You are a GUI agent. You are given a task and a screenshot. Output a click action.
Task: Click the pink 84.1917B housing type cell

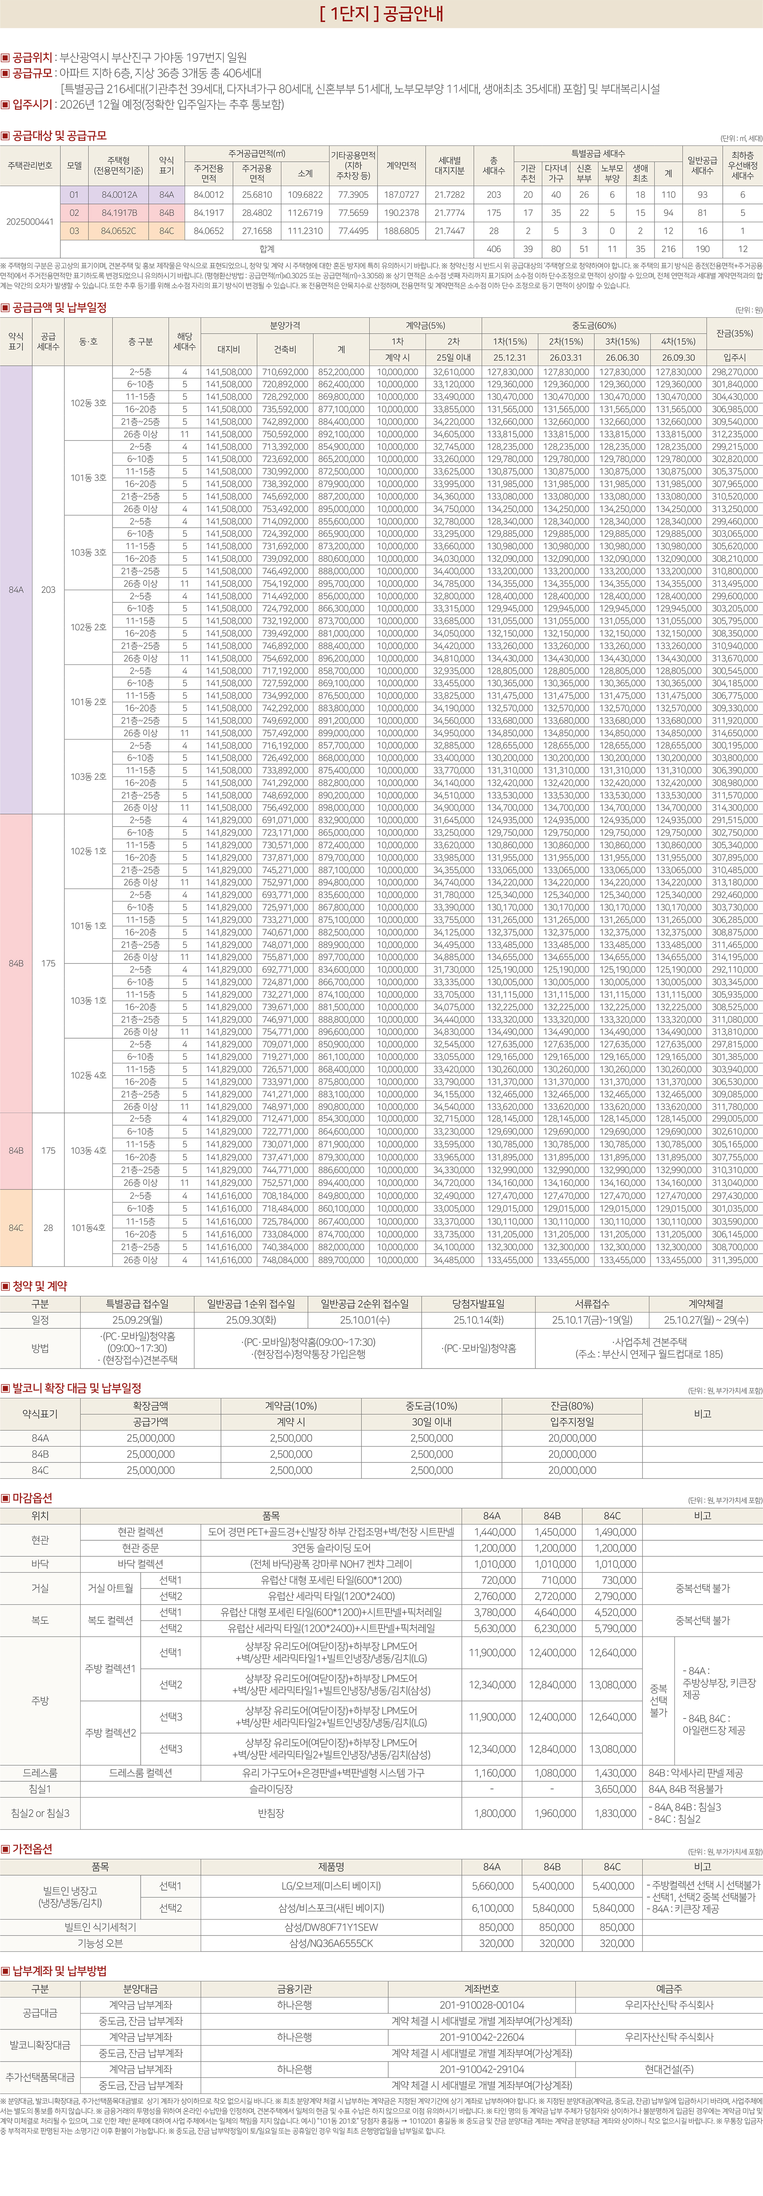tap(118, 213)
